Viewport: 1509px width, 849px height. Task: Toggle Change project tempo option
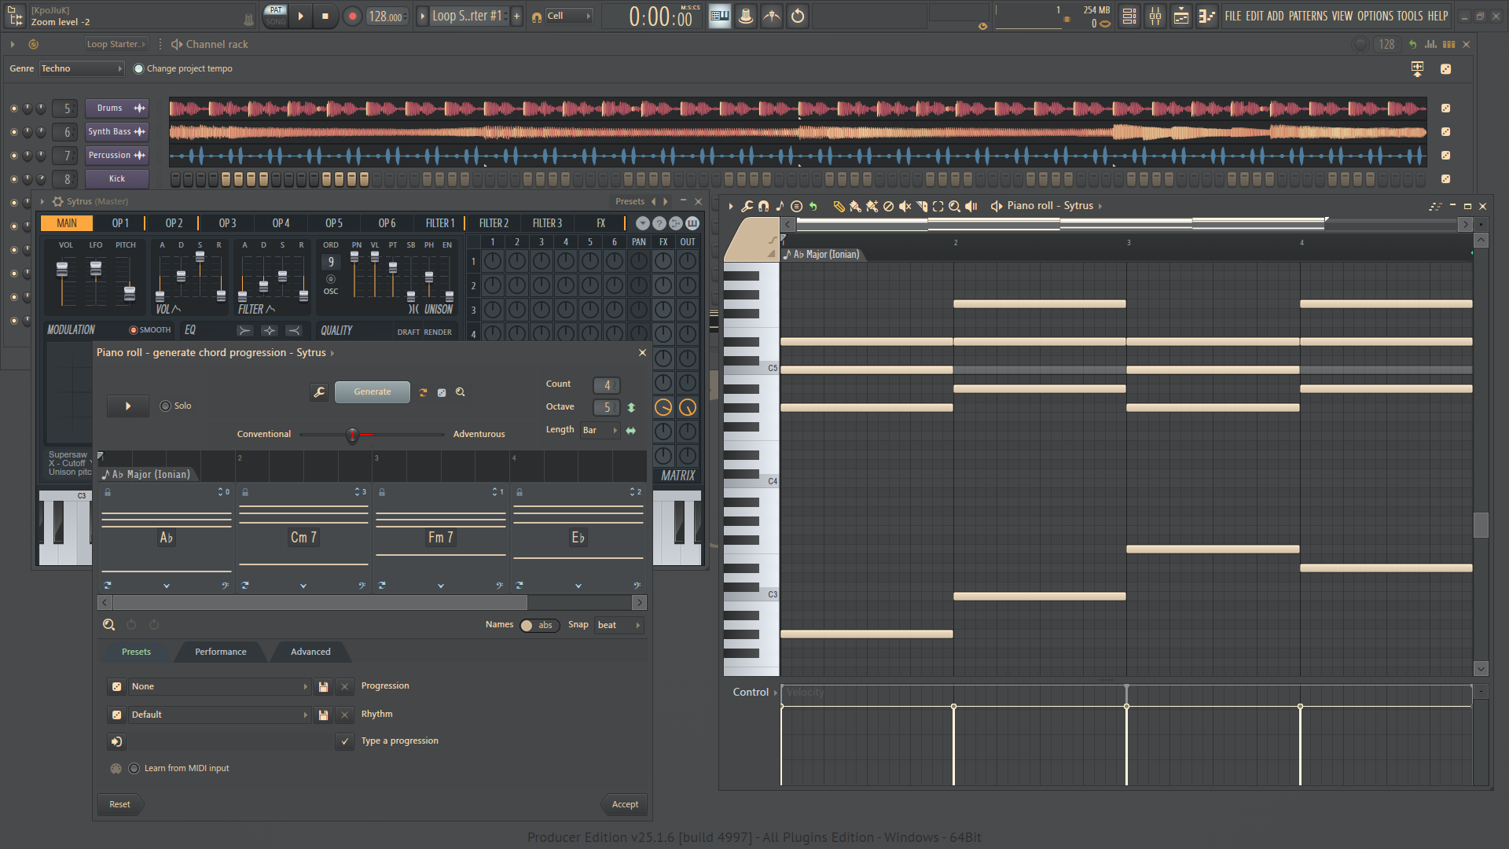click(139, 69)
